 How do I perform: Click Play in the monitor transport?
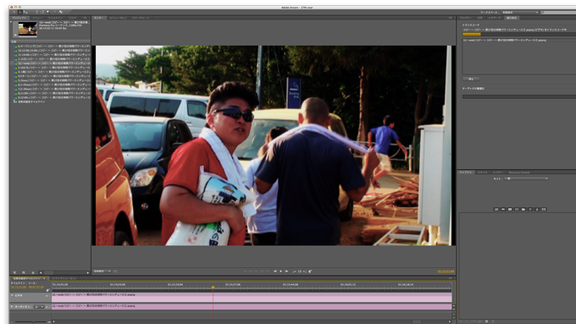click(x=280, y=272)
